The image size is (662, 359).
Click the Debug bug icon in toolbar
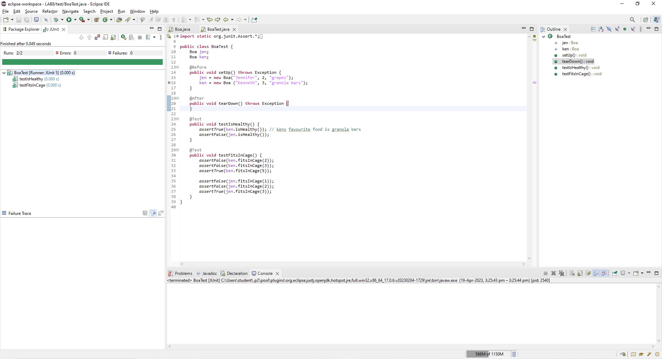(x=56, y=20)
